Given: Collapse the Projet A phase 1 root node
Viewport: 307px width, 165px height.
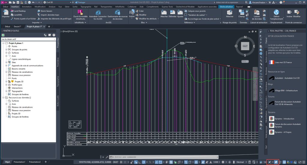Looking at the screenshot, I should coord(3,43).
